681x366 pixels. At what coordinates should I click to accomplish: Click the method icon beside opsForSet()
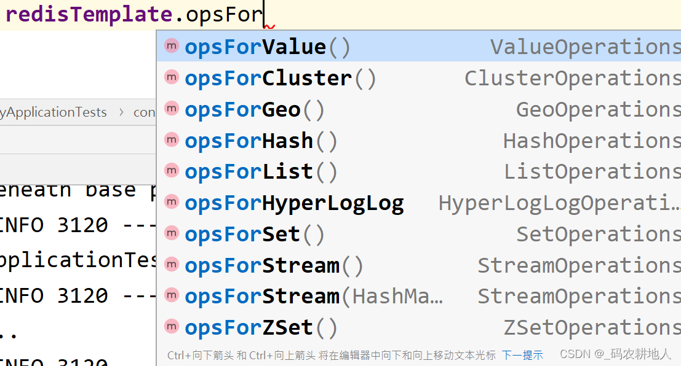point(171,234)
